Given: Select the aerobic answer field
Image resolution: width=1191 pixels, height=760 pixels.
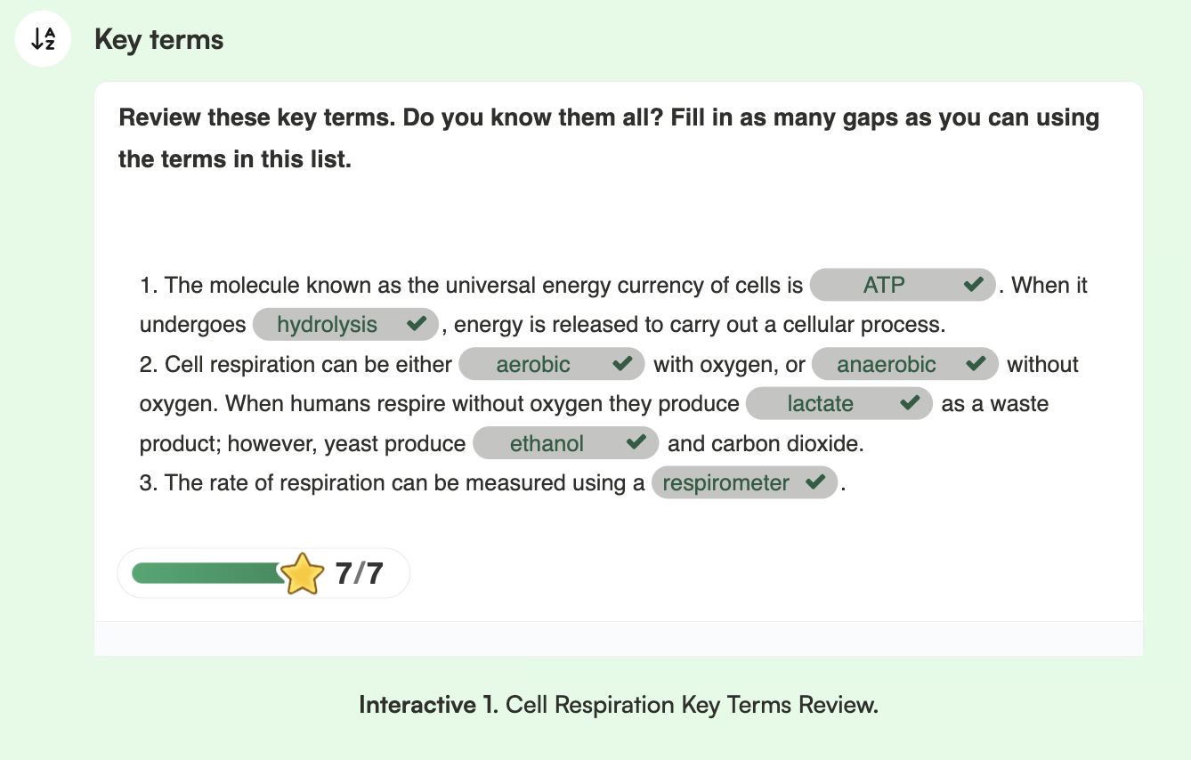Looking at the screenshot, I should point(533,364).
